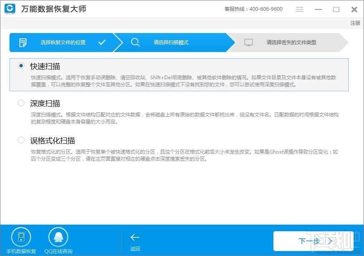Click the 万能数据恢复大师 application logo icon

(x=9, y=9)
